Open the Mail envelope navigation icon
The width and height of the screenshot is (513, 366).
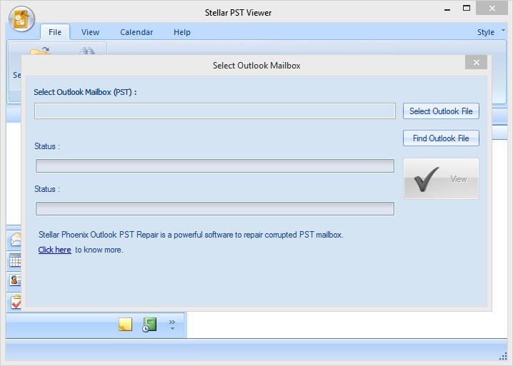16,239
